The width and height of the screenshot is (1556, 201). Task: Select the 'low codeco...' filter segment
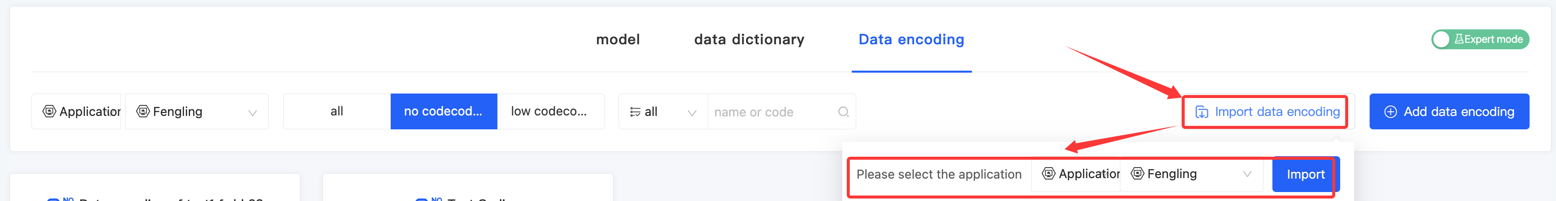549,111
